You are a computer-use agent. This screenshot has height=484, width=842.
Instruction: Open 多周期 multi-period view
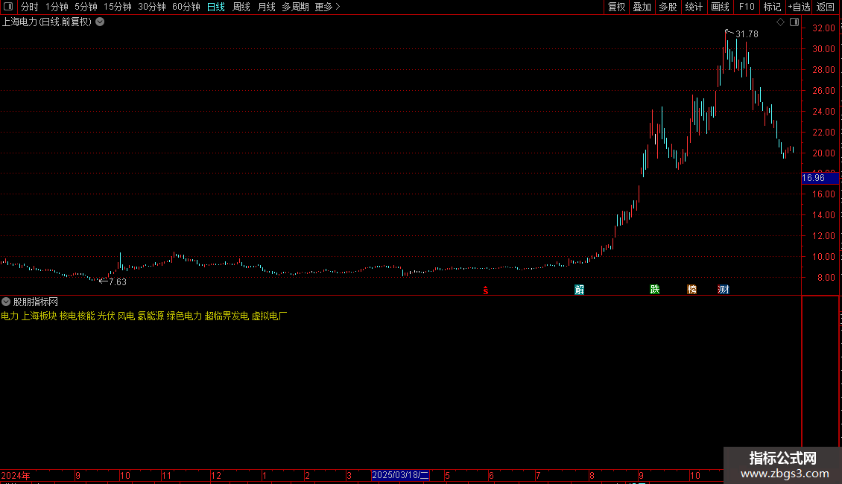click(295, 7)
